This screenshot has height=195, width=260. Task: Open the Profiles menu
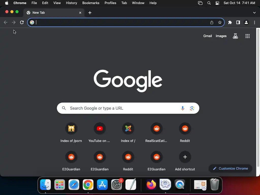(110, 3)
